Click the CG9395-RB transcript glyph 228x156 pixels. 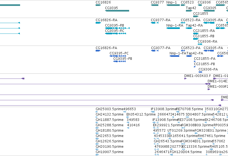(x=117, y=28)
